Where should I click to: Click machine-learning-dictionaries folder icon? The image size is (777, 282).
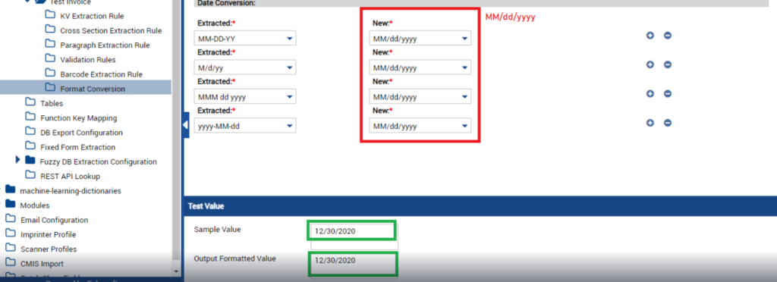[x=11, y=190]
